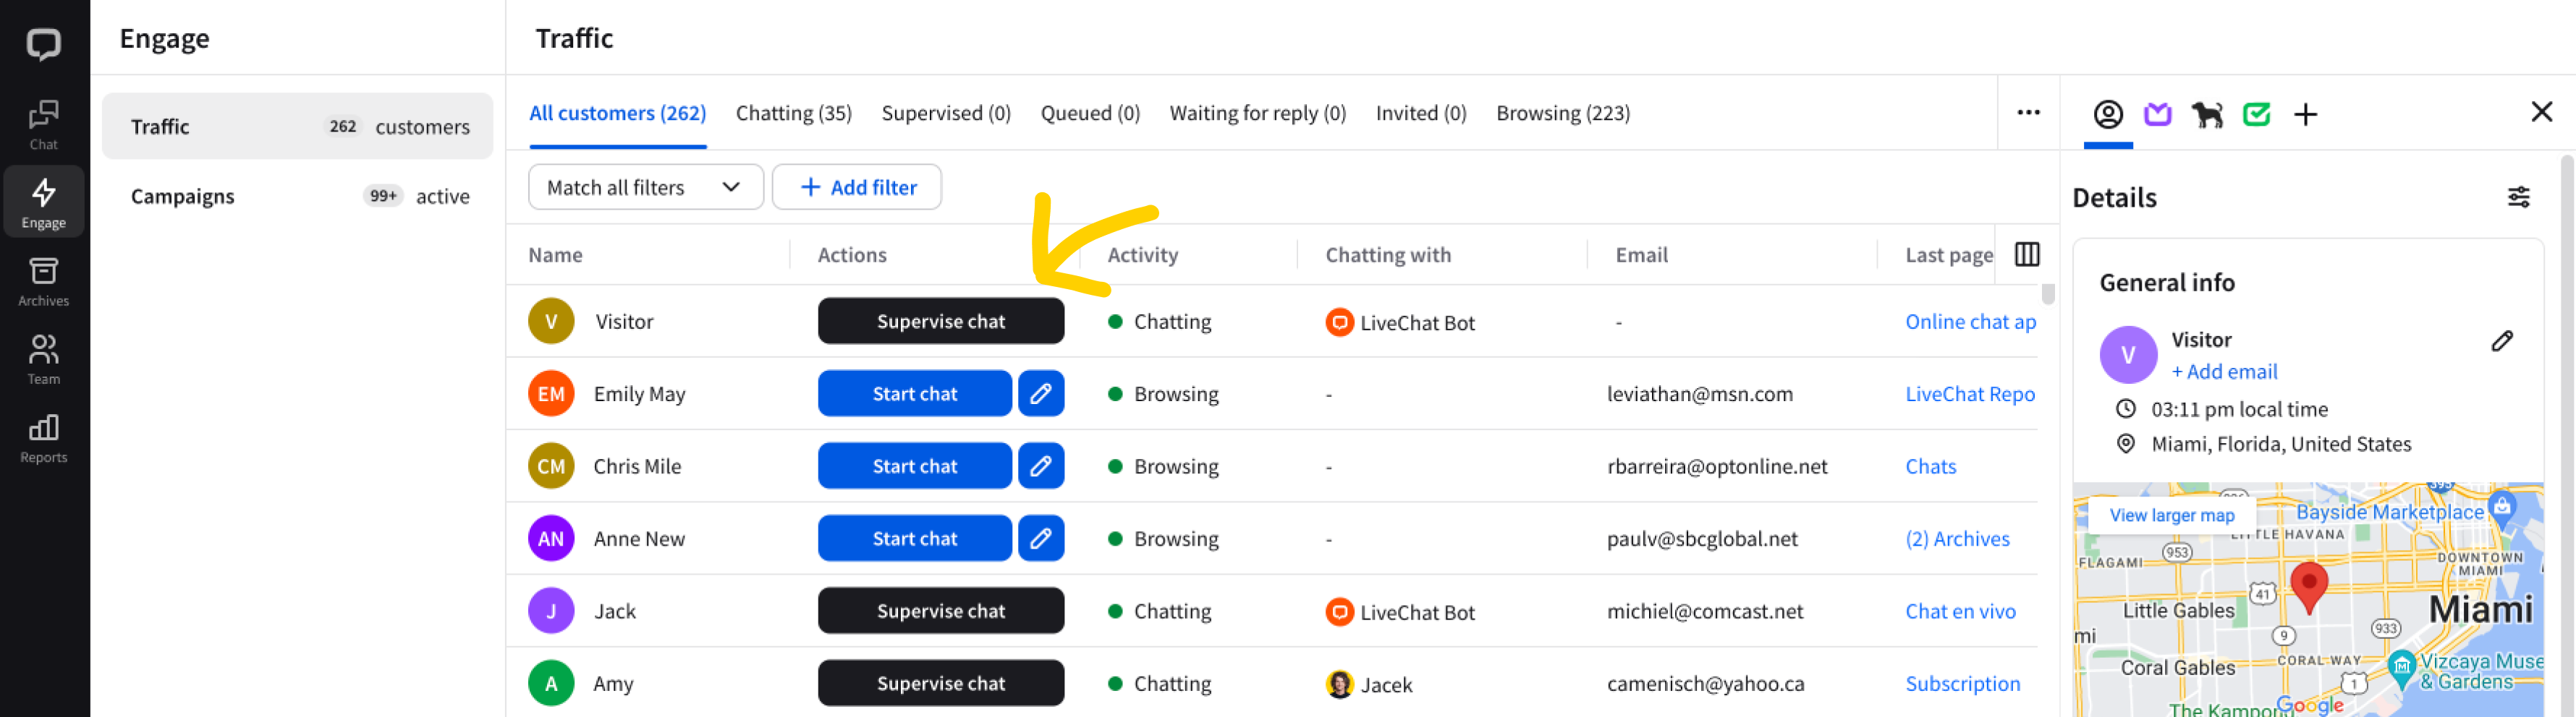Screen dimensions: 2576x717
Task: Switch to All customers (262) tab
Action: 617,113
